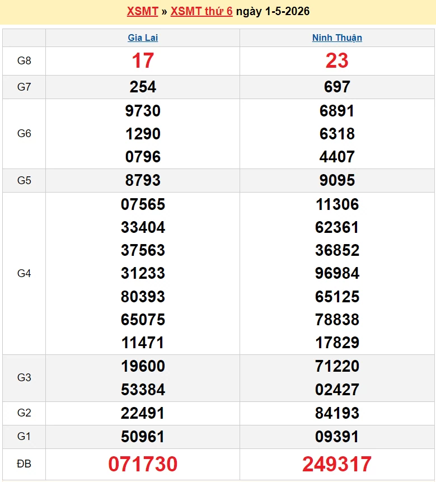Select Ninh Thuận G2 number 84193
436x482 pixels.
(x=337, y=413)
